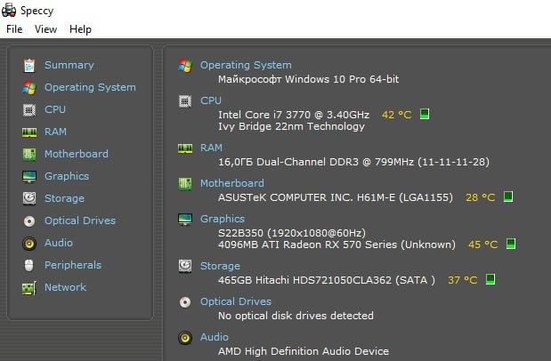The width and height of the screenshot is (551, 361).
Task: Open the RAM sidebar section
Action: (55, 132)
